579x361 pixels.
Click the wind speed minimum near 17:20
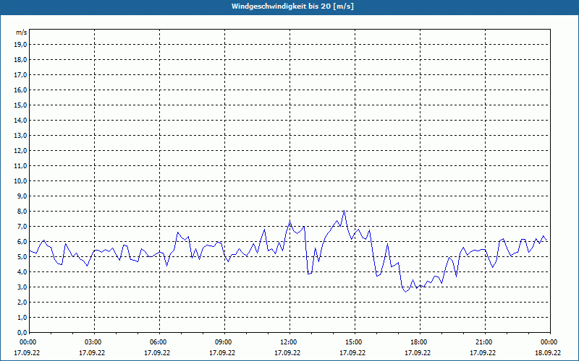405,292
